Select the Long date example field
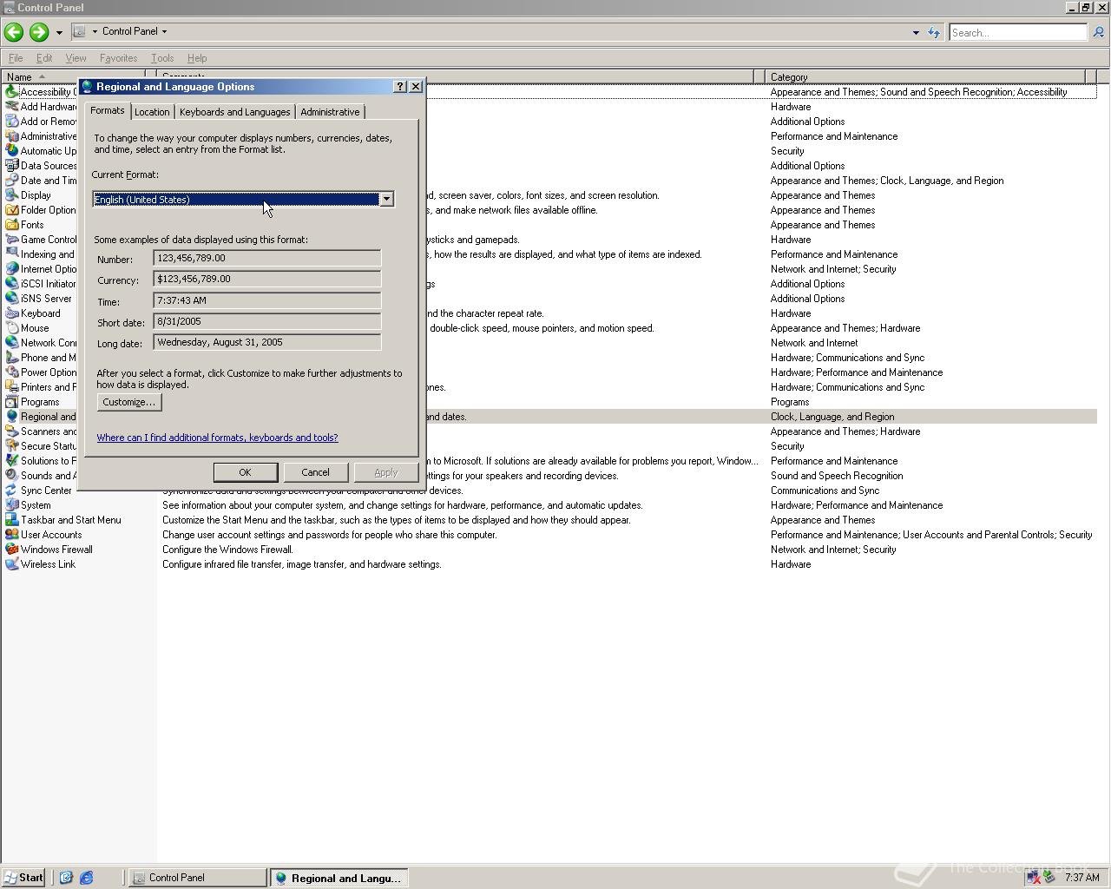The image size is (1111, 889). (x=267, y=342)
